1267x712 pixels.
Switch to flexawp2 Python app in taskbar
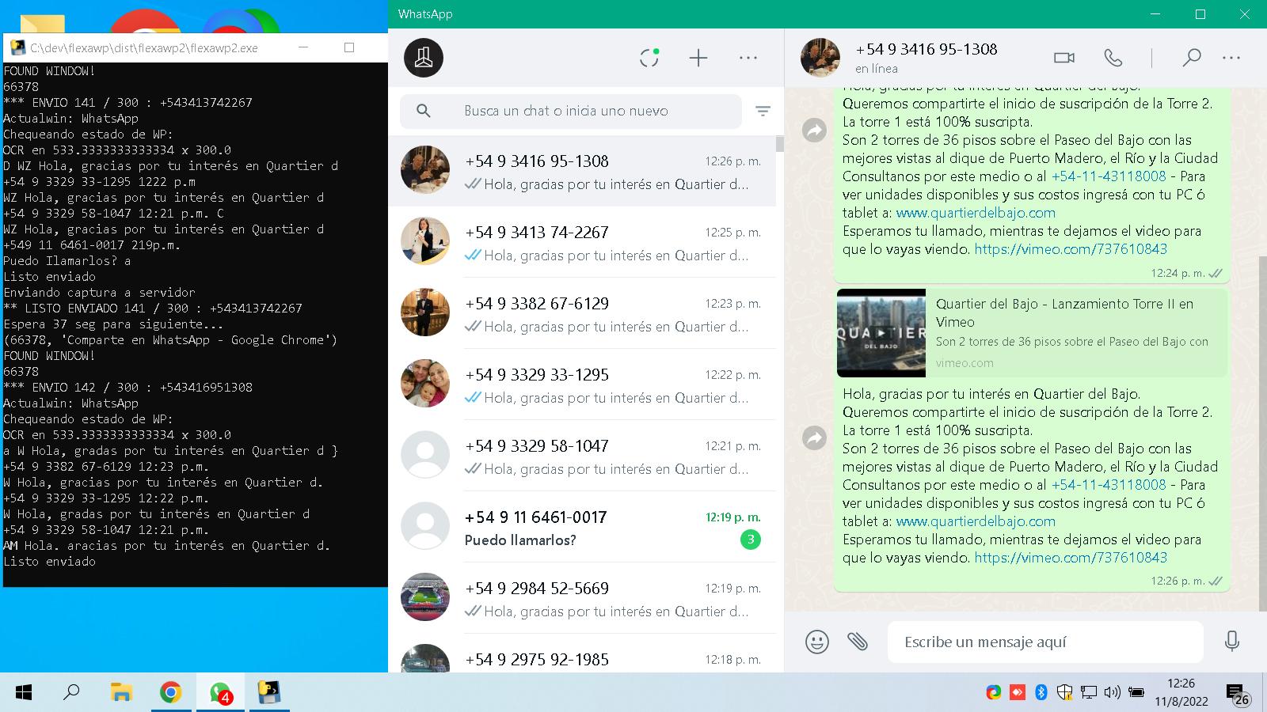(270, 693)
